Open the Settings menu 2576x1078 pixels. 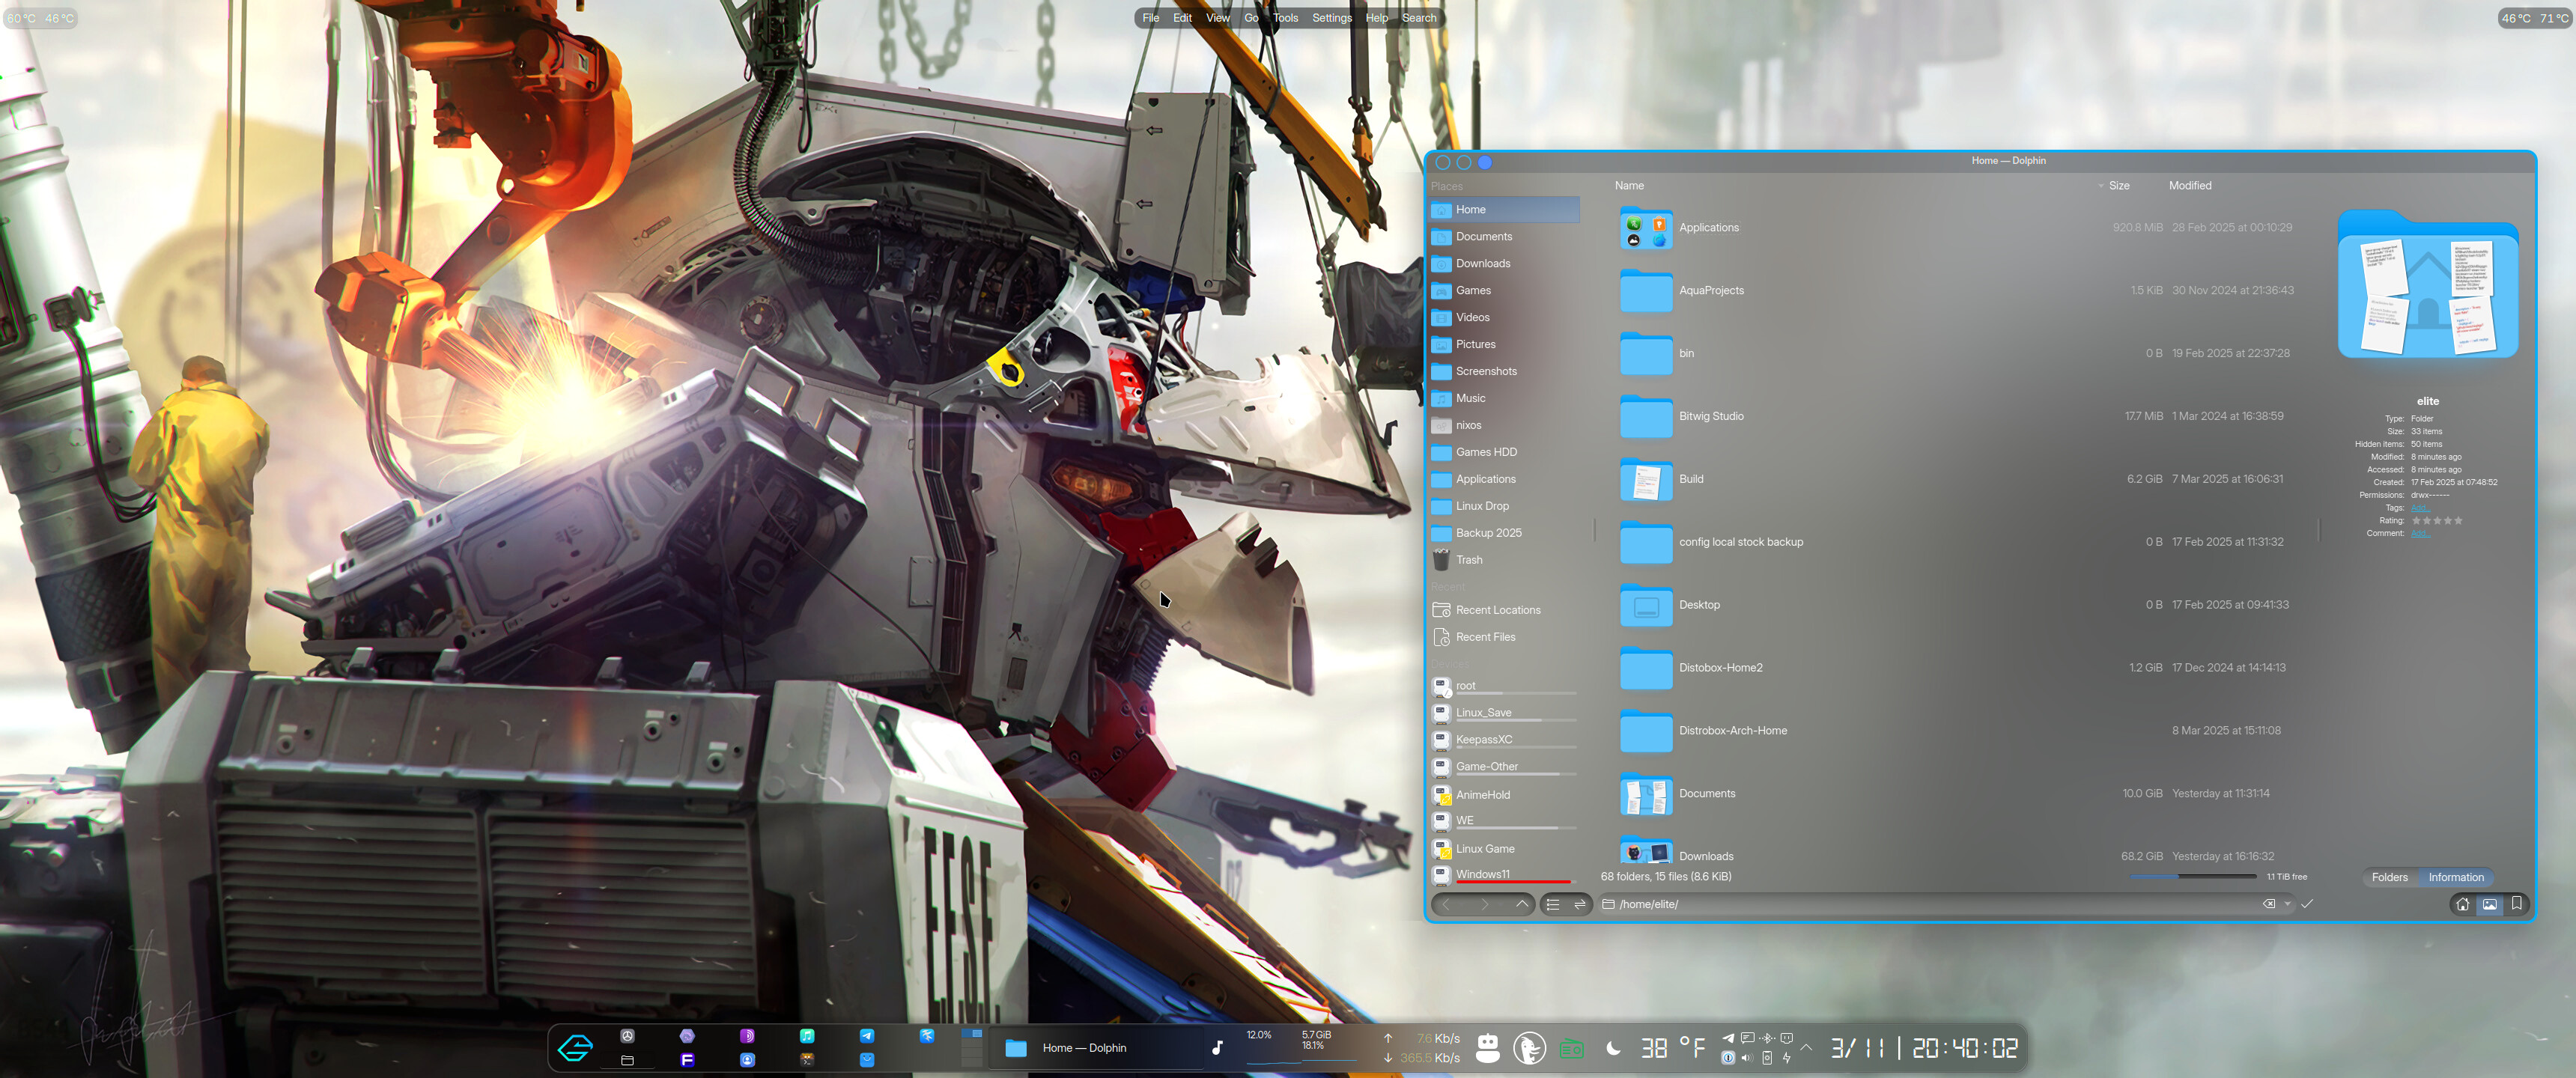coord(1332,18)
